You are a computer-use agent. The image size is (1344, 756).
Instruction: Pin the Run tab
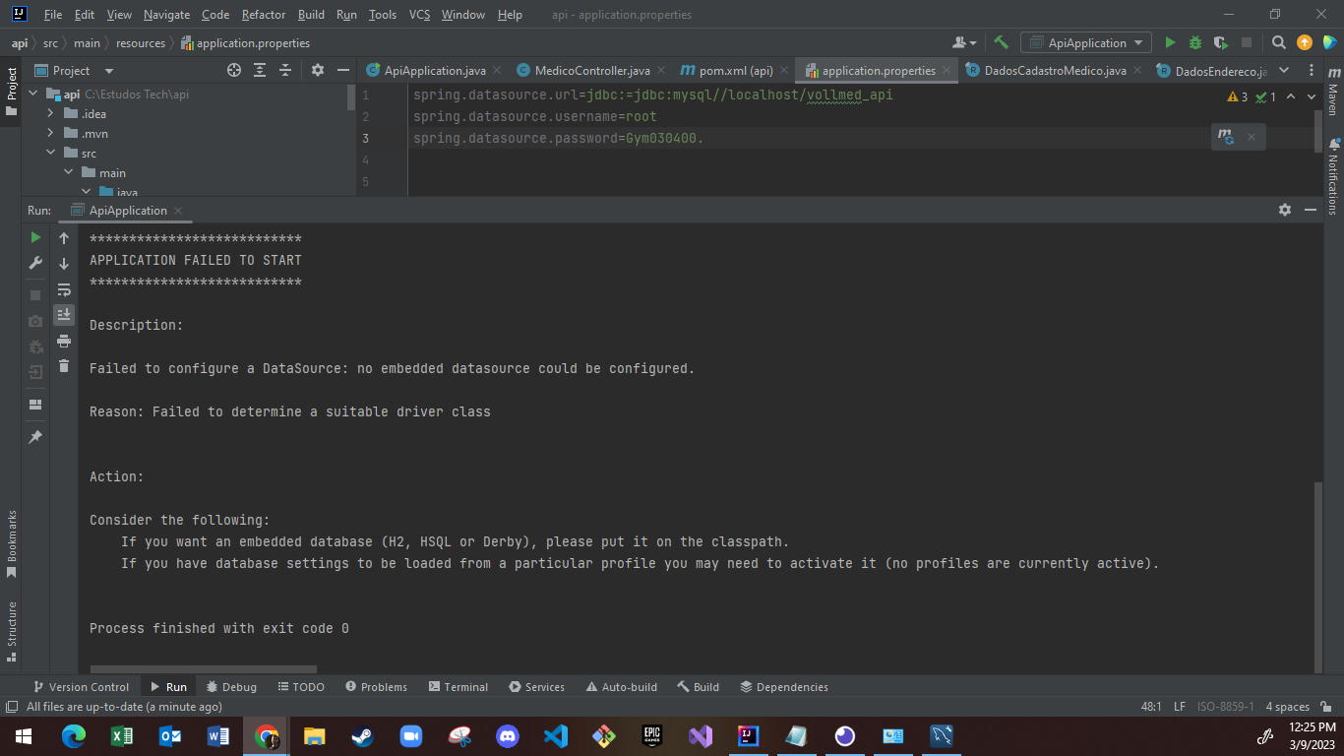click(35, 436)
